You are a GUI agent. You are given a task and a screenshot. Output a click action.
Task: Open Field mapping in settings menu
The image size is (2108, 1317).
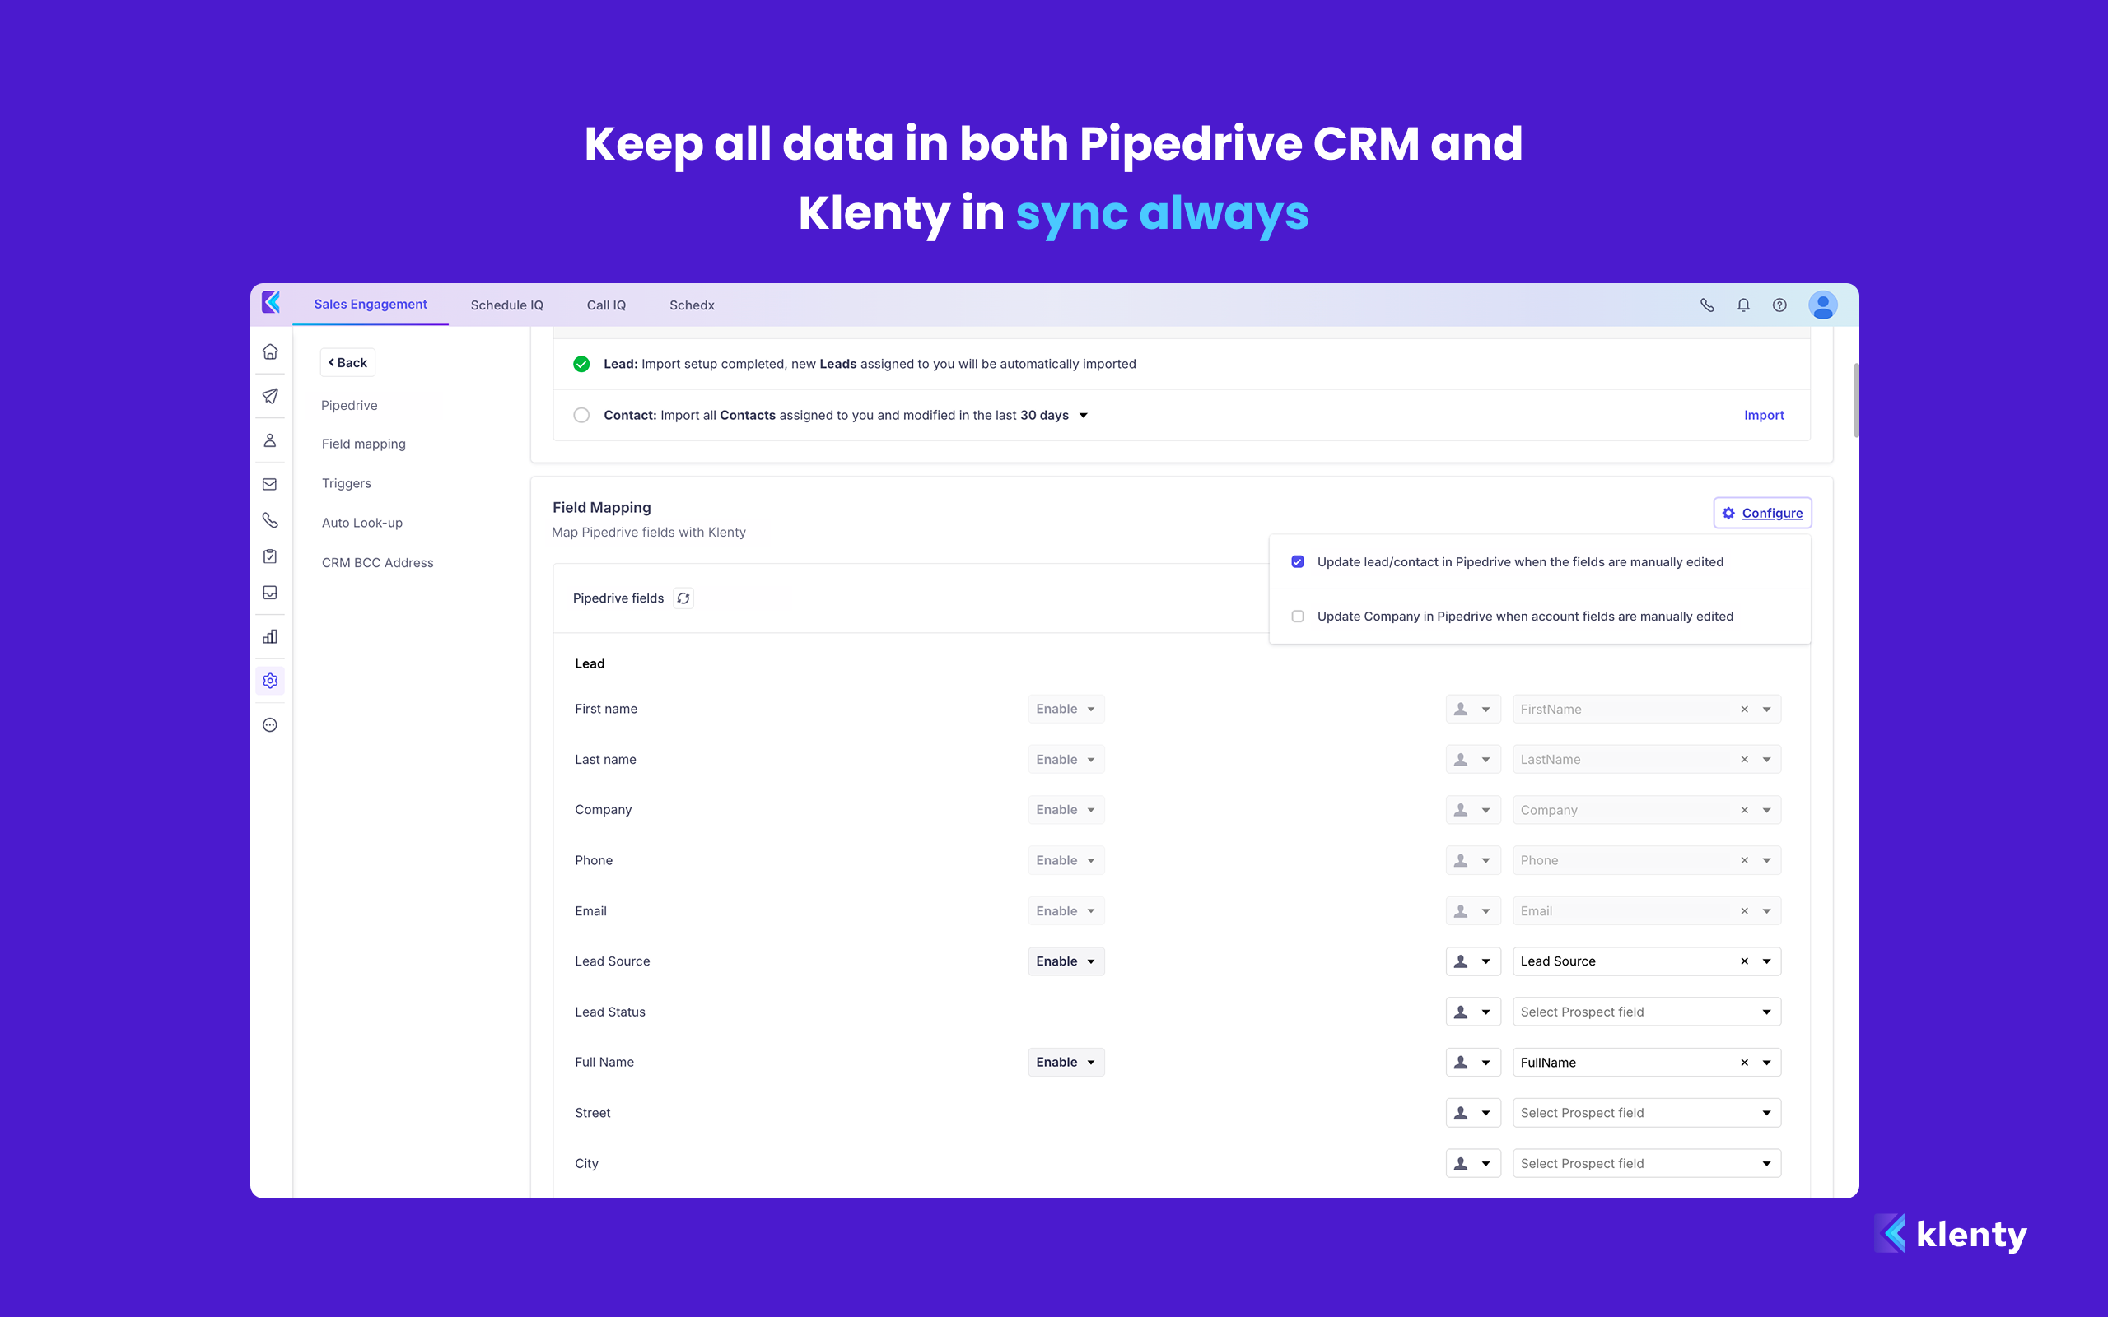[x=363, y=444]
